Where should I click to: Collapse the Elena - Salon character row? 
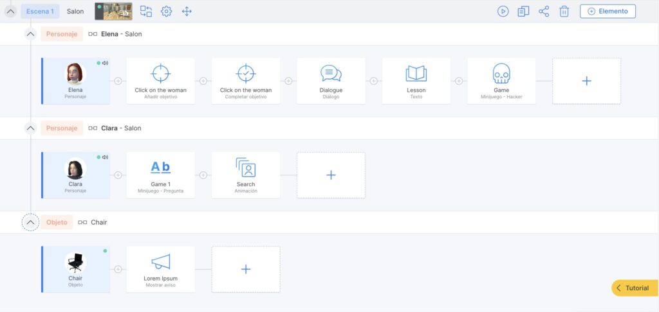coord(30,34)
